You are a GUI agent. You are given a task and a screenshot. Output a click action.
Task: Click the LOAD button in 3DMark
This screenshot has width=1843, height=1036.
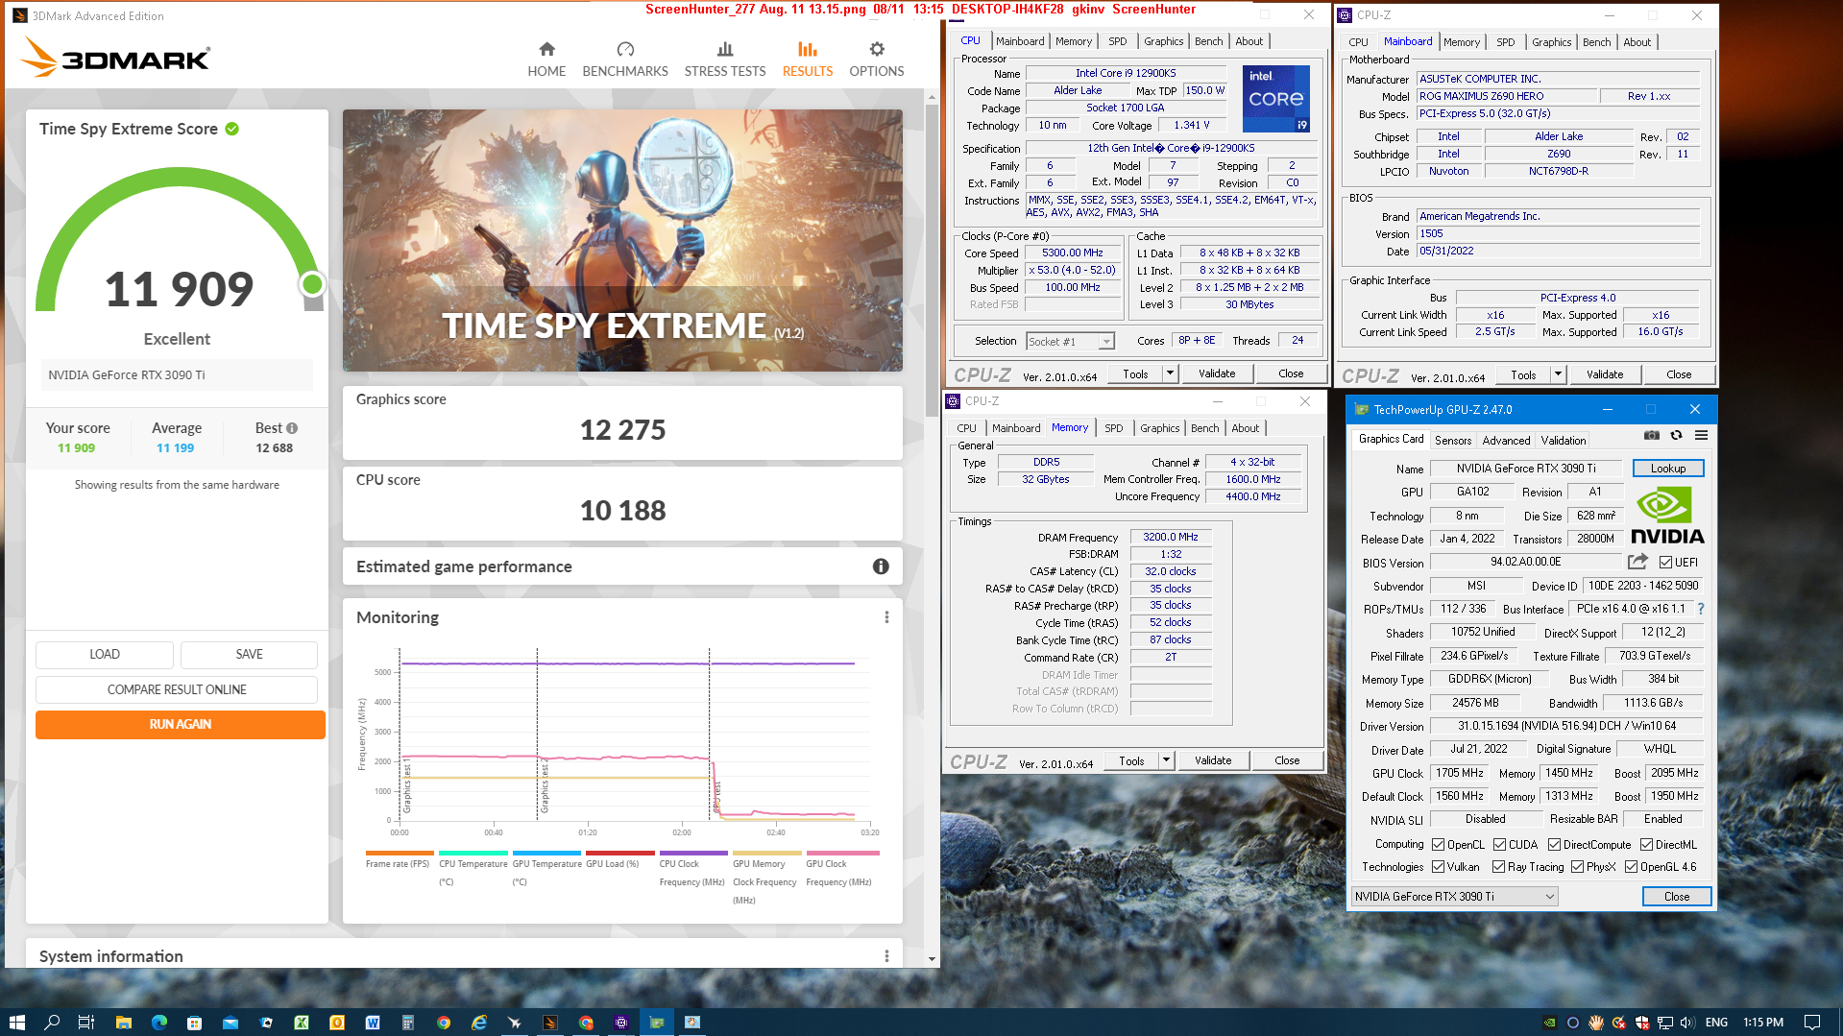tap(105, 654)
